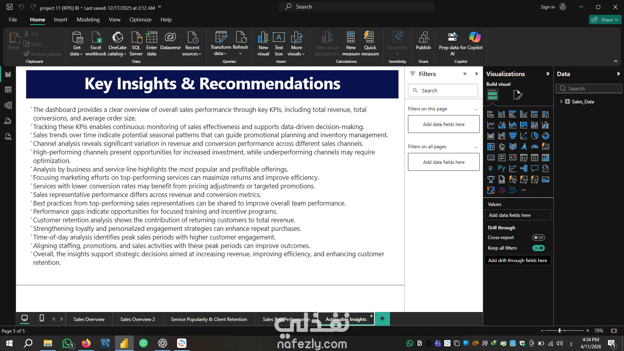Switch to Report view in left sidebar
624x351 pixels.
tap(8, 74)
